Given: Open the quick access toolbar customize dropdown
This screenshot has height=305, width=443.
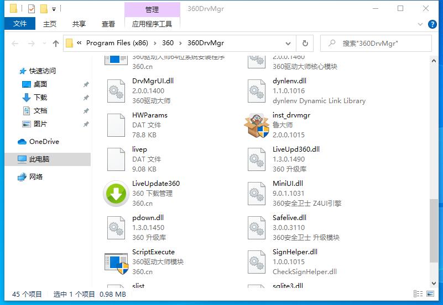Looking at the screenshot, I should [54, 9].
